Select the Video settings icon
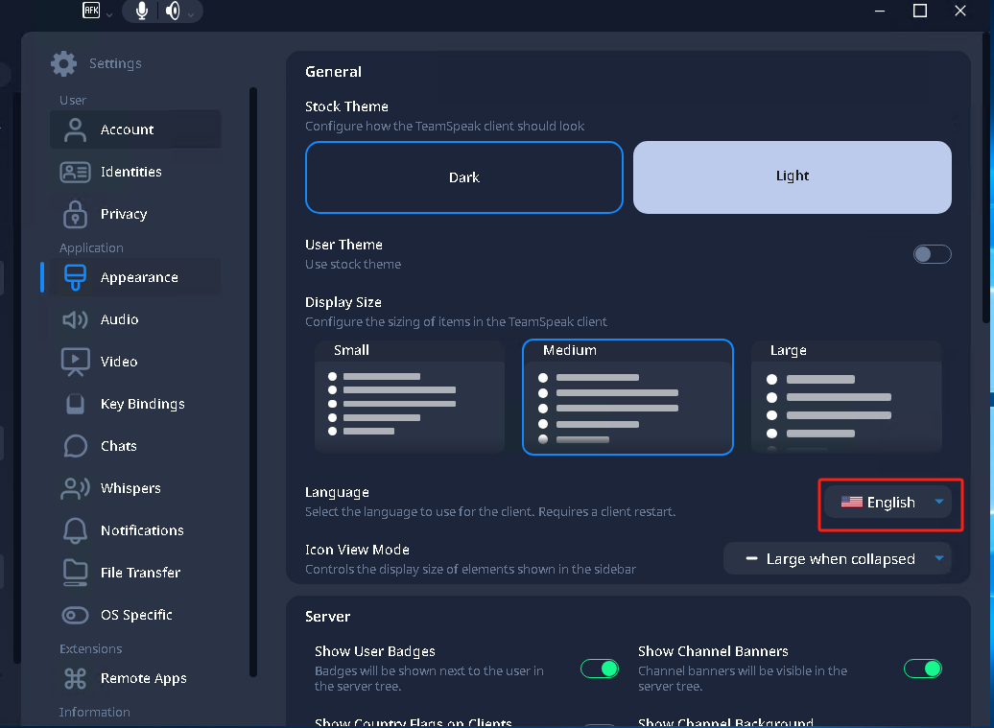Screen dimensions: 994x728 tap(75, 362)
